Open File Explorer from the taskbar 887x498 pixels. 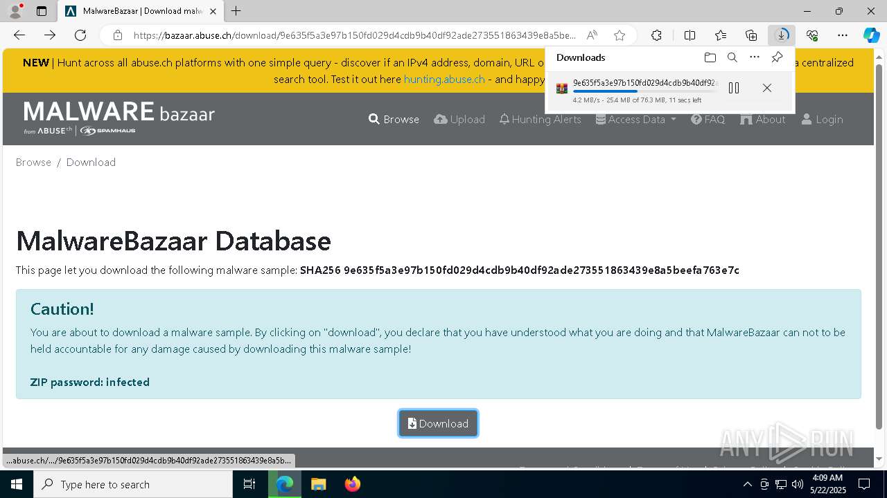point(318,484)
